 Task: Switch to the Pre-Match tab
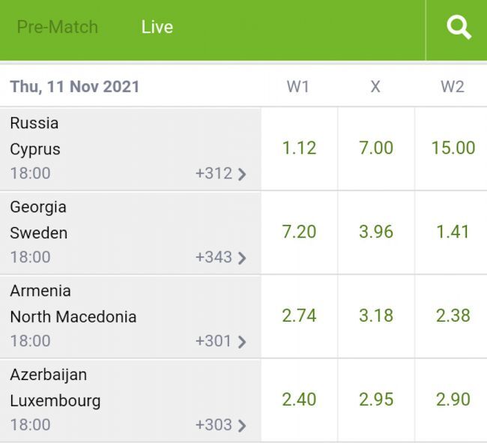pos(58,27)
